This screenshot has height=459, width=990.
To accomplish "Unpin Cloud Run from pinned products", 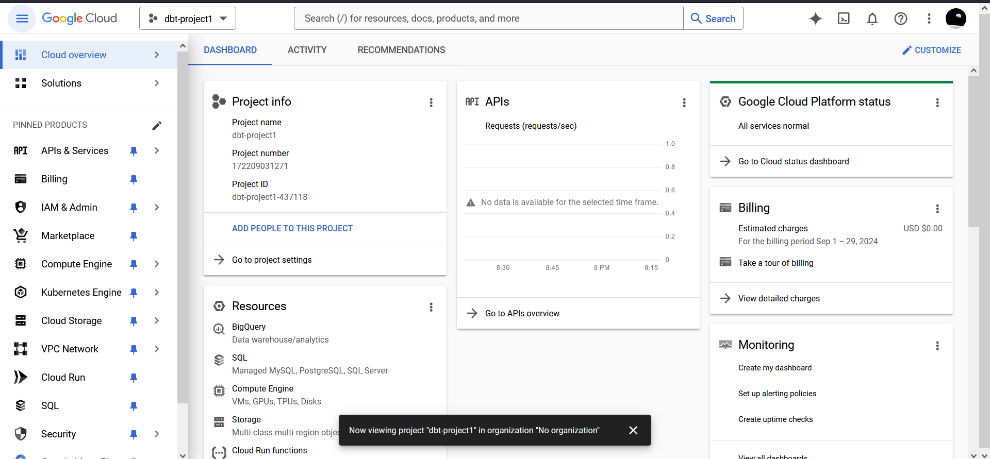I will pos(134,378).
